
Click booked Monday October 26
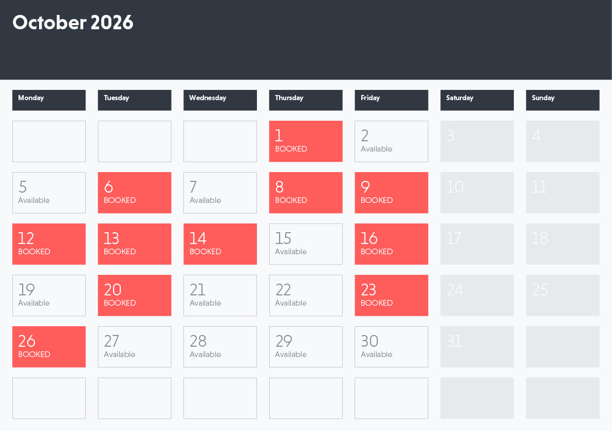49,347
